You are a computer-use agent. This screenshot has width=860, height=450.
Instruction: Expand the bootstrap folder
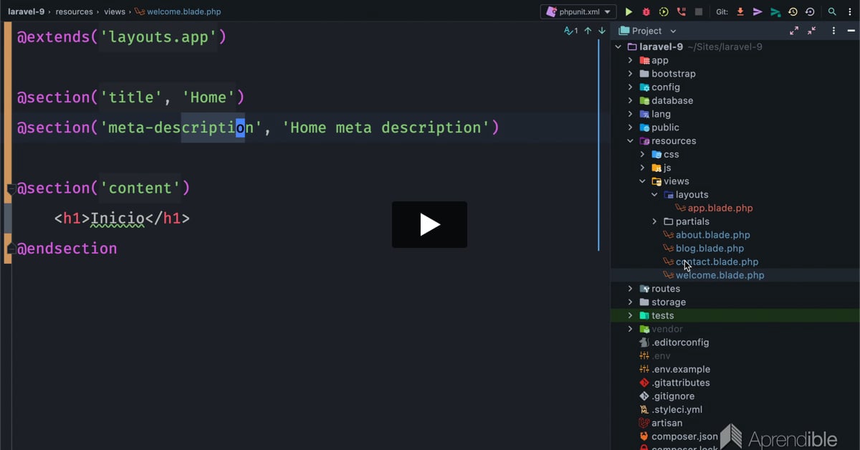[x=631, y=74]
